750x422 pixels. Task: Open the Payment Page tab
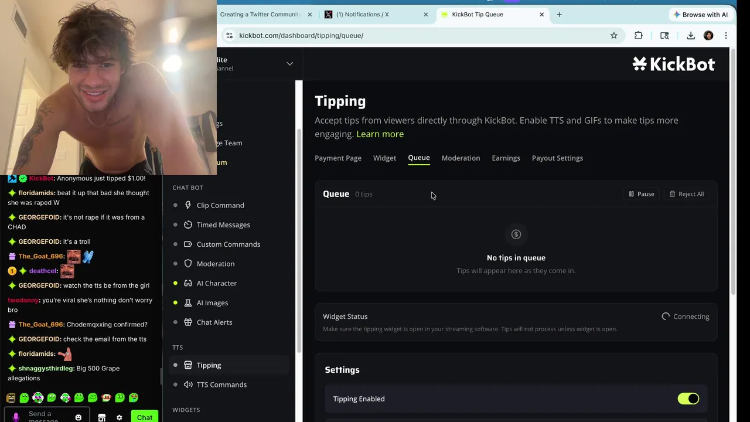coord(338,158)
